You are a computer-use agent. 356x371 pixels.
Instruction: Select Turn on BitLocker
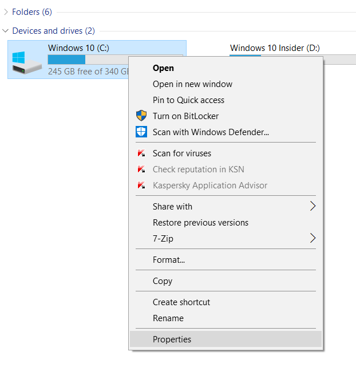click(x=226, y=116)
